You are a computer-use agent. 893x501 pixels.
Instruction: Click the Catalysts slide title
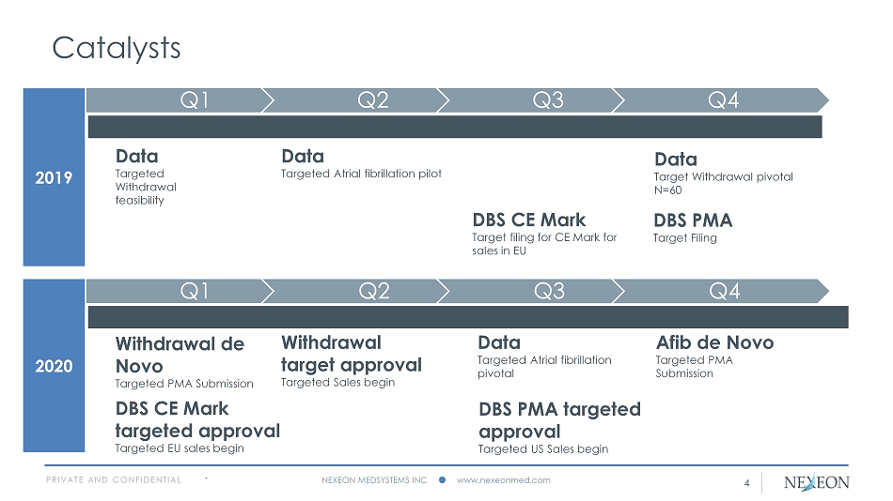coord(117,47)
